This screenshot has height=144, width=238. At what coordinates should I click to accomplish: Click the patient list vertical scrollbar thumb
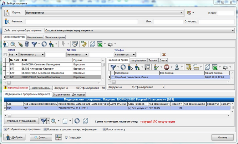pyautogui.click(x=103, y=65)
